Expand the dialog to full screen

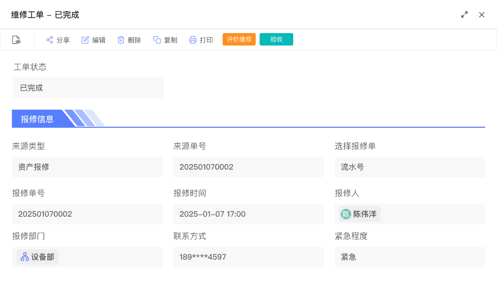(x=464, y=14)
